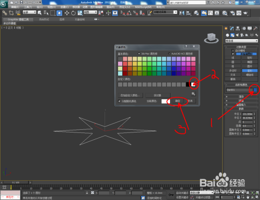Activate the Select Object arrow tool
Image resolution: width=260 pixels, height=200 pixels.
point(40,13)
